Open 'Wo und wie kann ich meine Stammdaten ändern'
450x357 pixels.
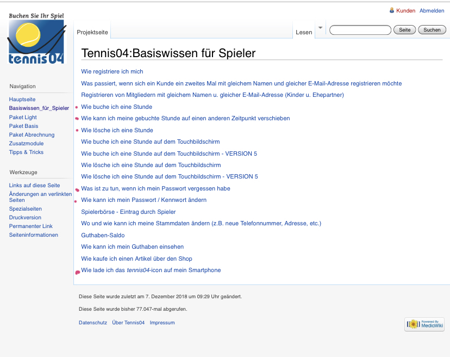tap(201, 223)
